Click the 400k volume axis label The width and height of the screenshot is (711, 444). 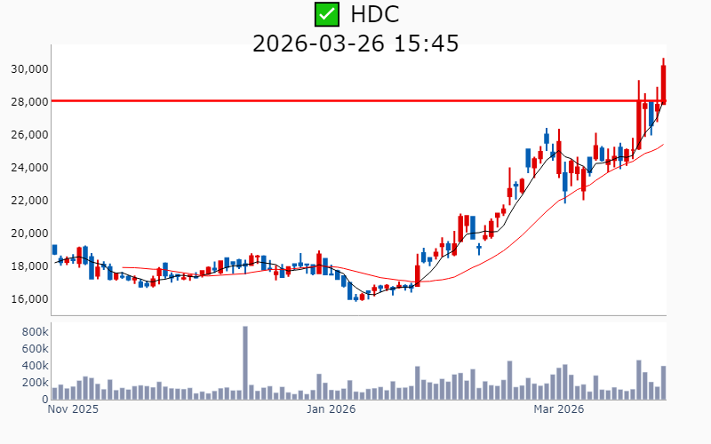(x=33, y=365)
